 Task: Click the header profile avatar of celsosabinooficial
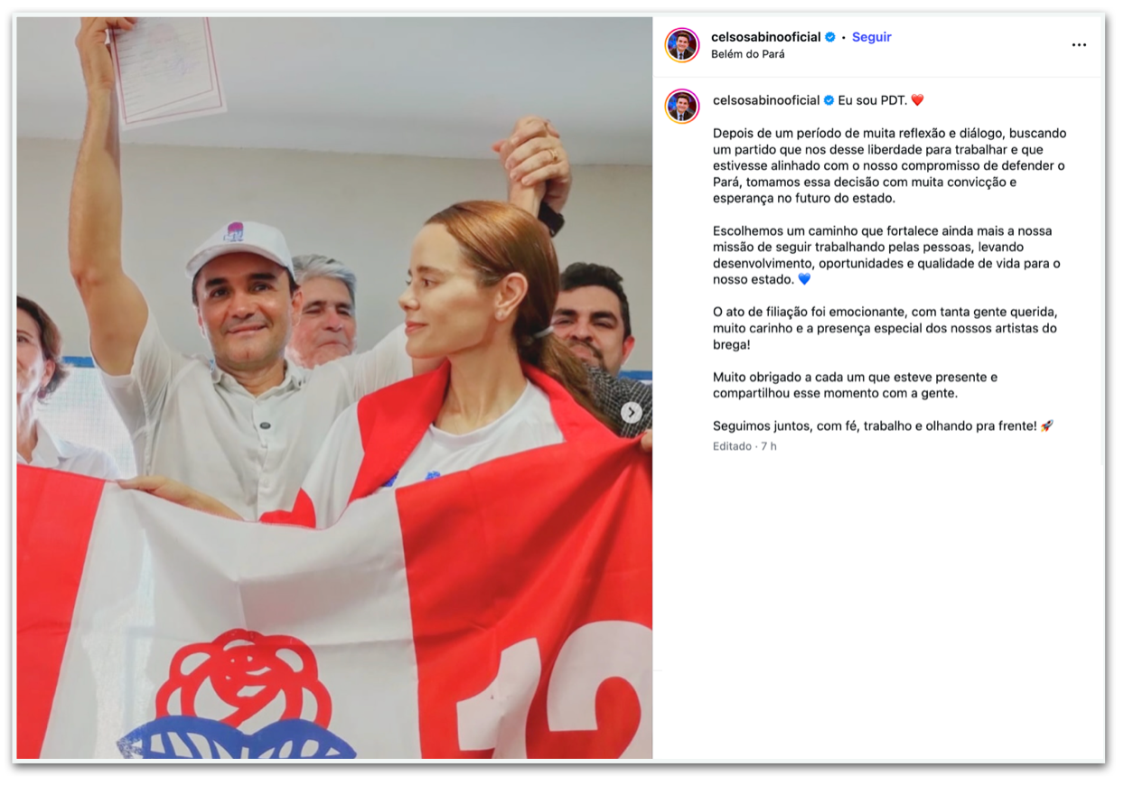(682, 45)
